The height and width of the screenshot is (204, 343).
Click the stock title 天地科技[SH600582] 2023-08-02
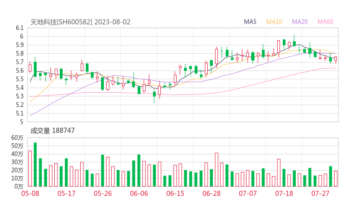[80, 22]
